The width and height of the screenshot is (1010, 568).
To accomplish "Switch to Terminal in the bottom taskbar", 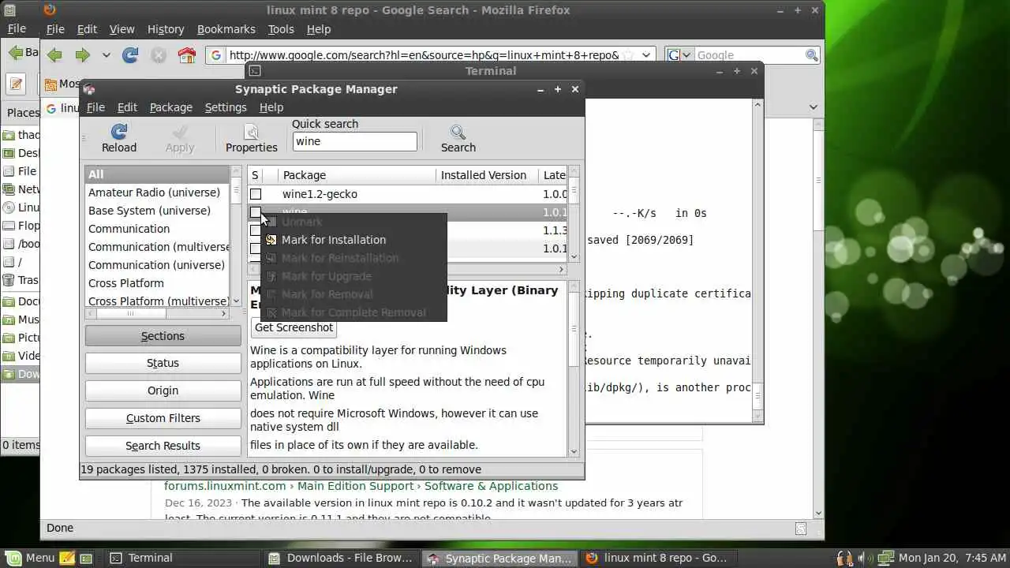I will click(x=181, y=558).
